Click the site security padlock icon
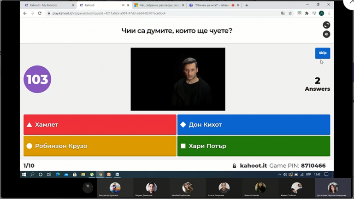Viewport: 354px width, 199px height. pos(48,13)
